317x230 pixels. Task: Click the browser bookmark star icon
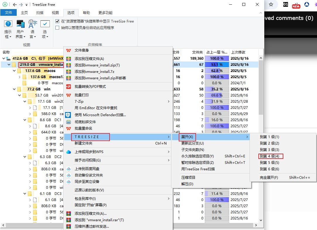[x=271, y=4]
